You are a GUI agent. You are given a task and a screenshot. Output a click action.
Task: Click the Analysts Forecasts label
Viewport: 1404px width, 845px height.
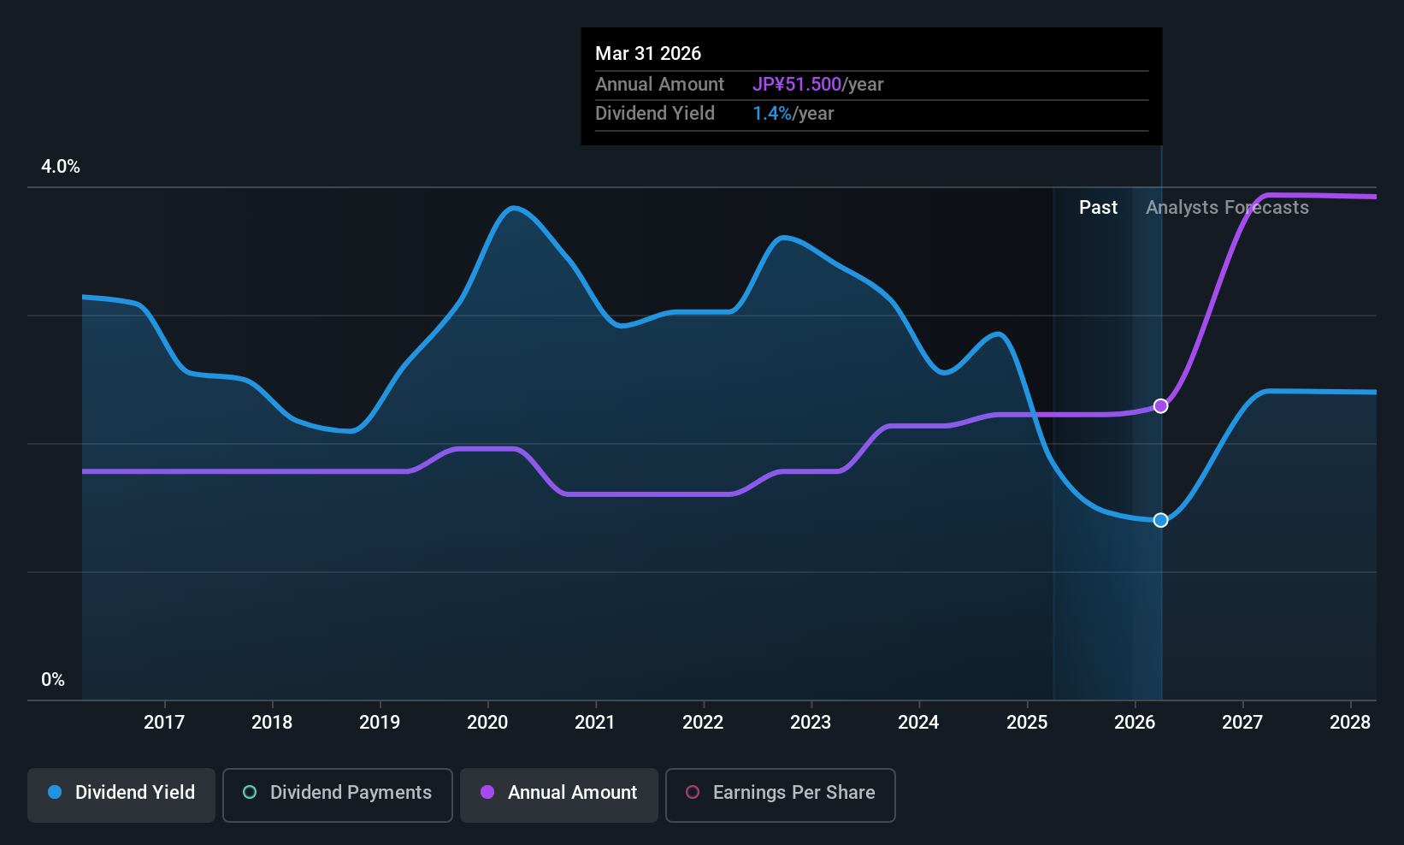[x=1227, y=208]
